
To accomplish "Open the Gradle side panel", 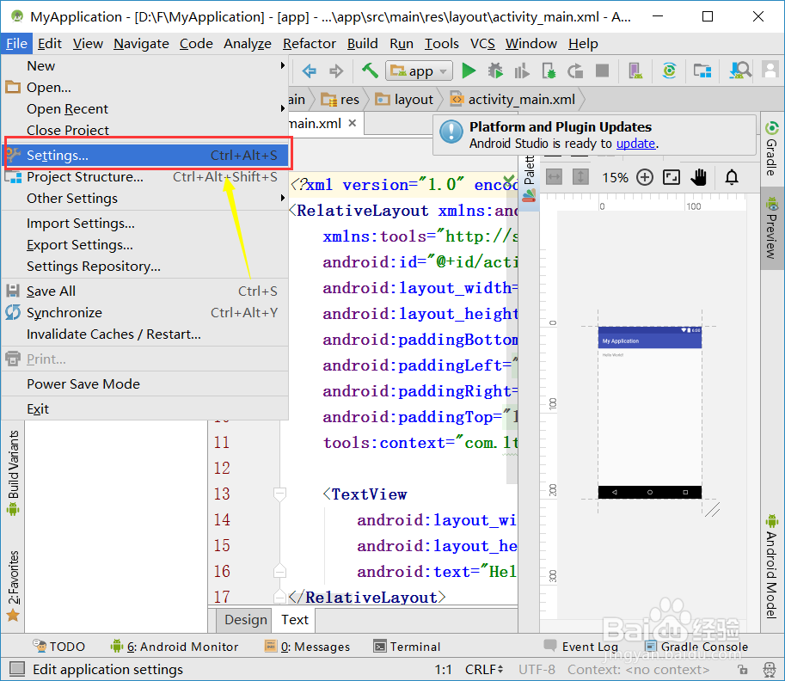I will pyautogui.click(x=771, y=149).
